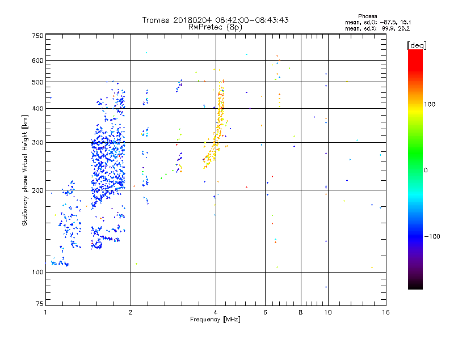The image size is (454, 340).
Task: Click the plot title 'Tromsø 20180204 08:42:00-08:43:43'
Action: click(215, 20)
